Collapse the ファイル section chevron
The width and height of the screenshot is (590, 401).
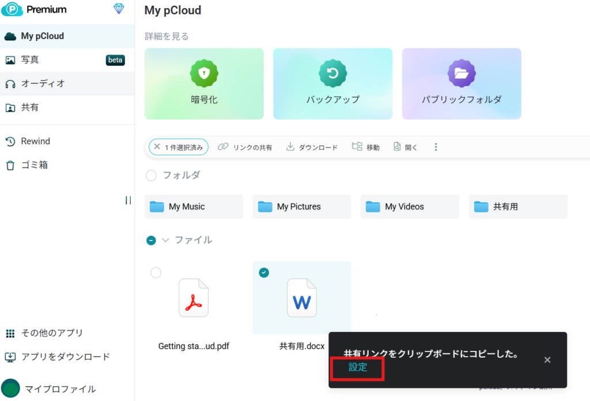pos(165,240)
